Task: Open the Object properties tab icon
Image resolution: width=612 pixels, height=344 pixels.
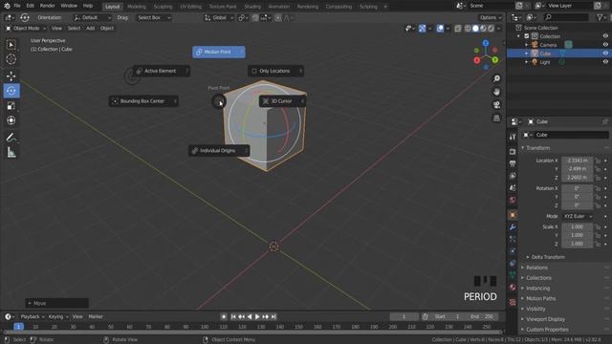Action: coord(513,215)
